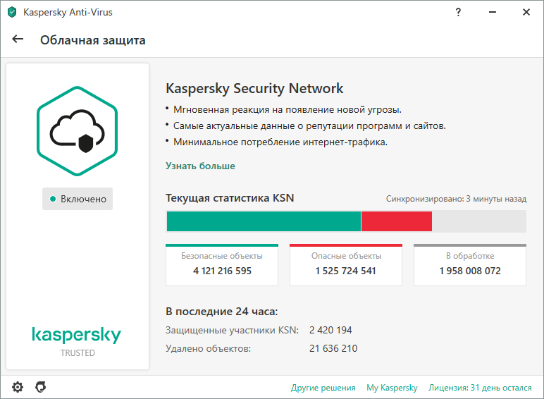544x399 pixels.
Task: Click the Kaspersky shield icon in title bar
Action: [12, 13]
